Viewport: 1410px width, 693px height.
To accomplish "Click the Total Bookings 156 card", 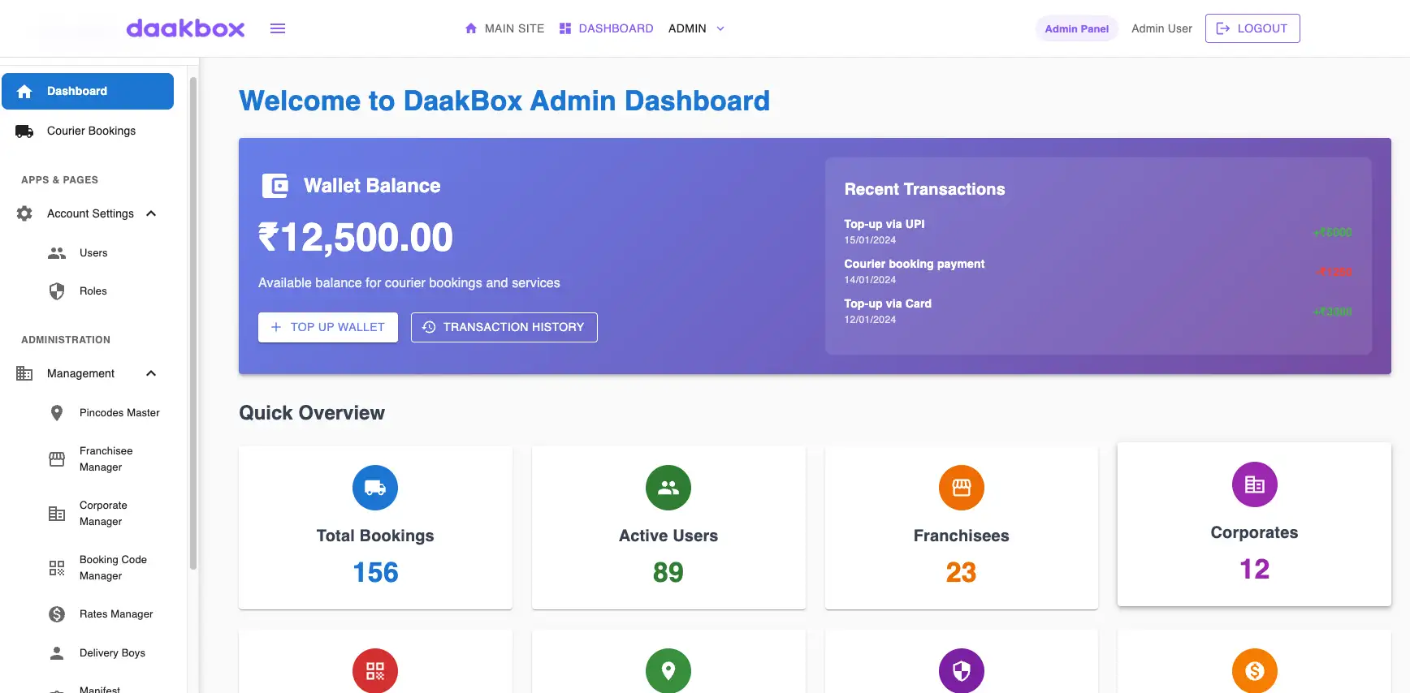I will tap(375, 527).
